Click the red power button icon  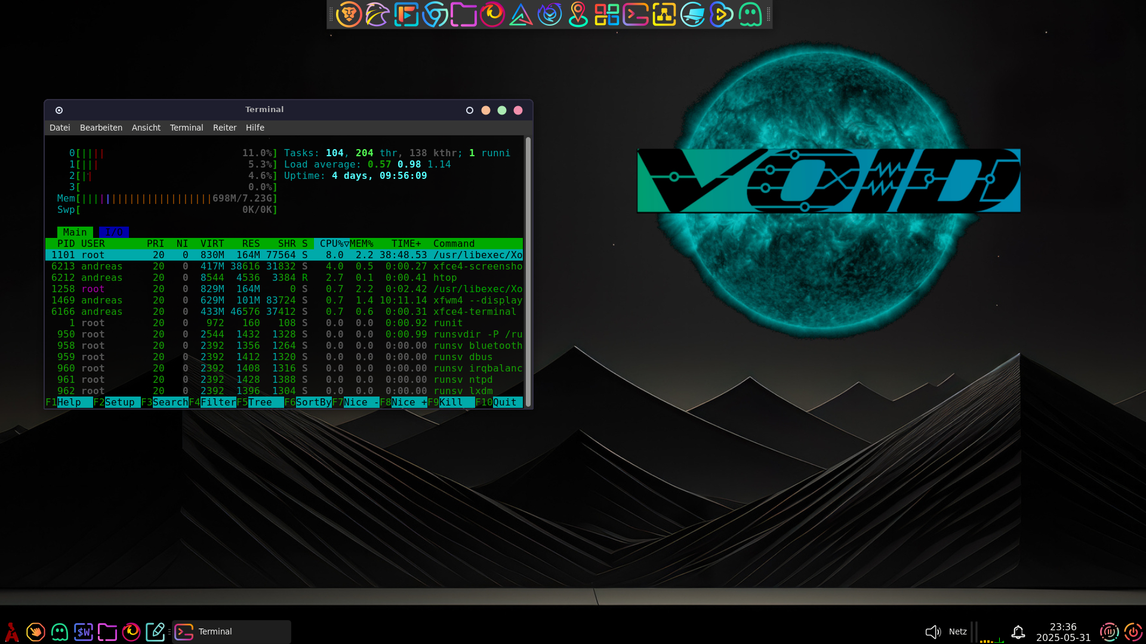[x=1133, y=631]
